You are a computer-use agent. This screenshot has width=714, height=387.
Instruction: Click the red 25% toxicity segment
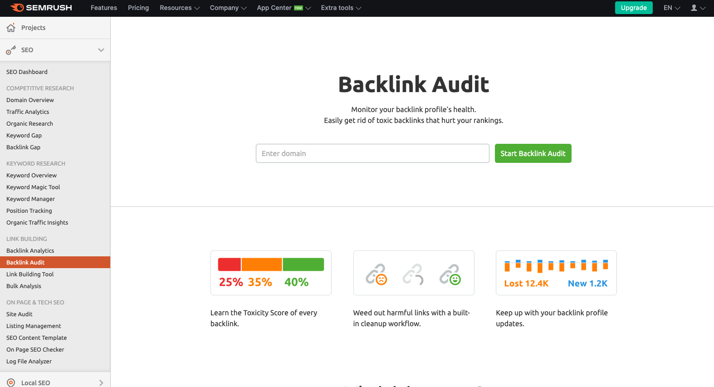click(x=230, y=265)
